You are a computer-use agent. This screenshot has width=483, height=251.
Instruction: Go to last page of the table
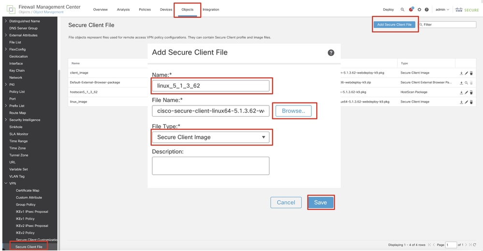pos(470,245)
